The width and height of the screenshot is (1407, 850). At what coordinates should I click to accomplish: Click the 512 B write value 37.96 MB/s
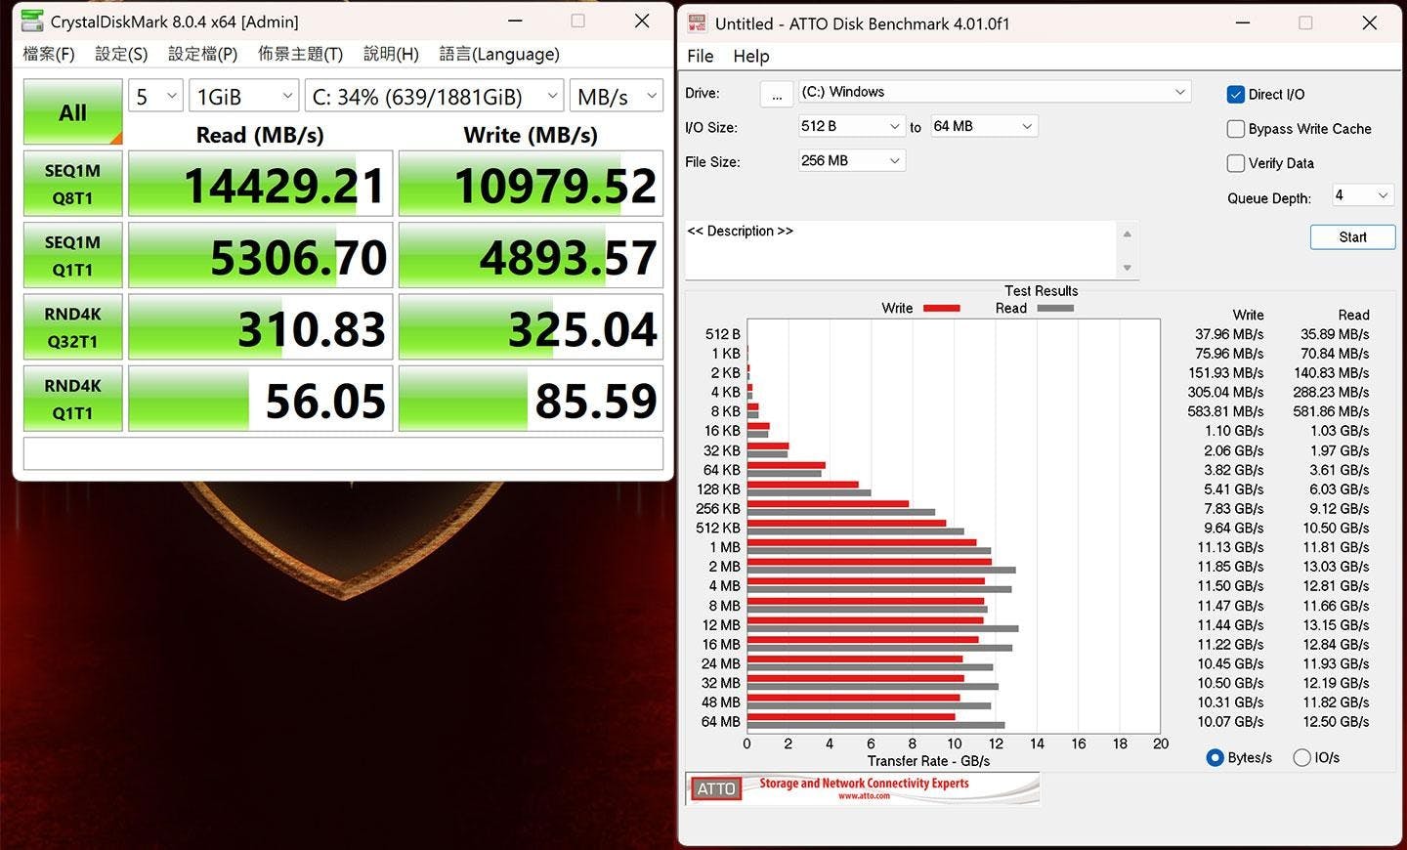click(x=1229, y=334)
